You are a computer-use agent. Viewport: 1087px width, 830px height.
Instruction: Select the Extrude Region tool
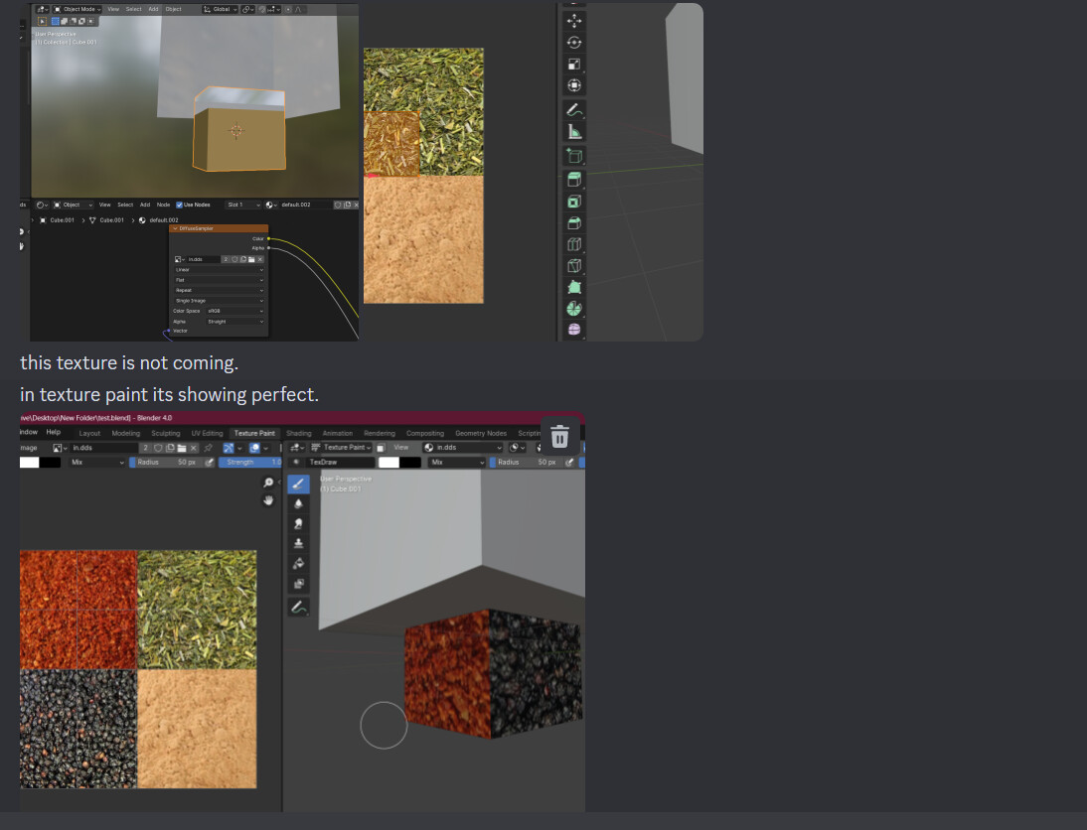click(574, 180)
